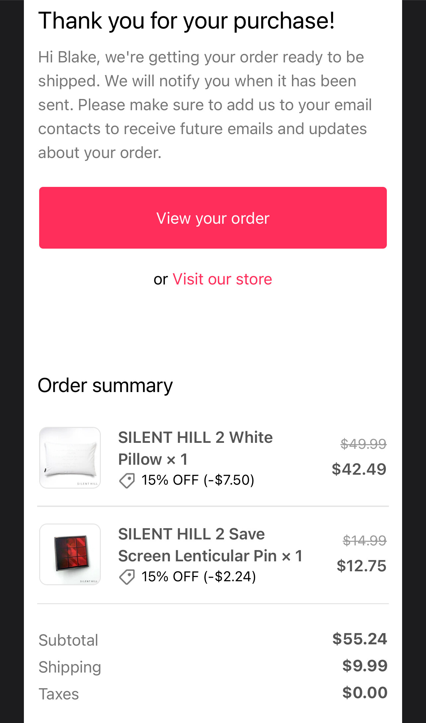The height and width of the screenshot is (723, 426).
Task: Click the crossed-out $14.99 price
Action: coord(364,540)
